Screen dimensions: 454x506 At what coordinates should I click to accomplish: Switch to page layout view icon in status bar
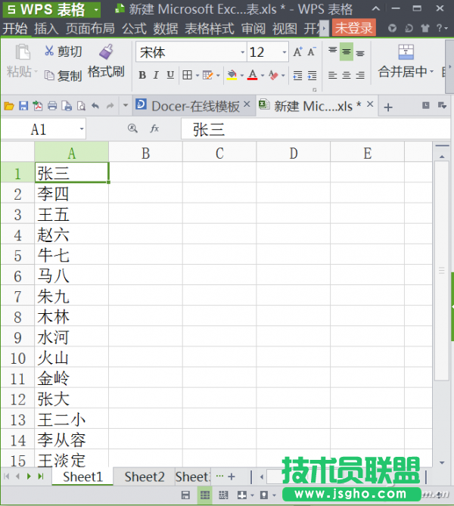(223, 495)
